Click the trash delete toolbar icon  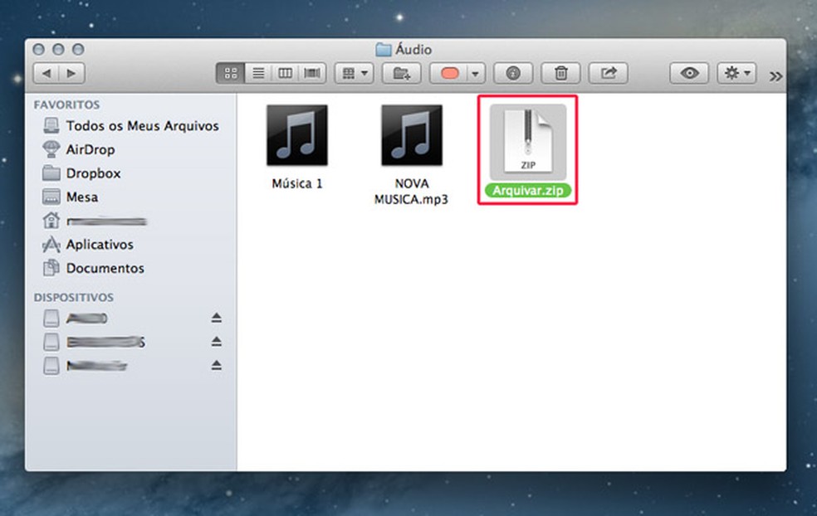pos(560,73)
